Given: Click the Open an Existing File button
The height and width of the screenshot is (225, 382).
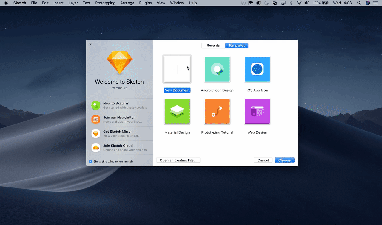Looking at the screenshot, I should (x=178, y=160).
